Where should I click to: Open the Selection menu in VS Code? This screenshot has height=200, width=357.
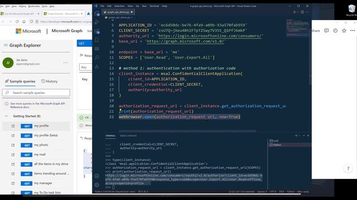119,6
